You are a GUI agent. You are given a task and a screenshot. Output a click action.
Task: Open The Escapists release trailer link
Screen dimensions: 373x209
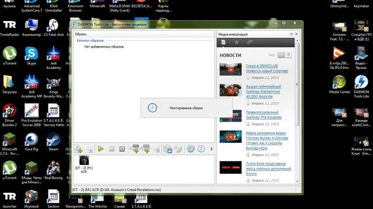[x=263, y=115]
